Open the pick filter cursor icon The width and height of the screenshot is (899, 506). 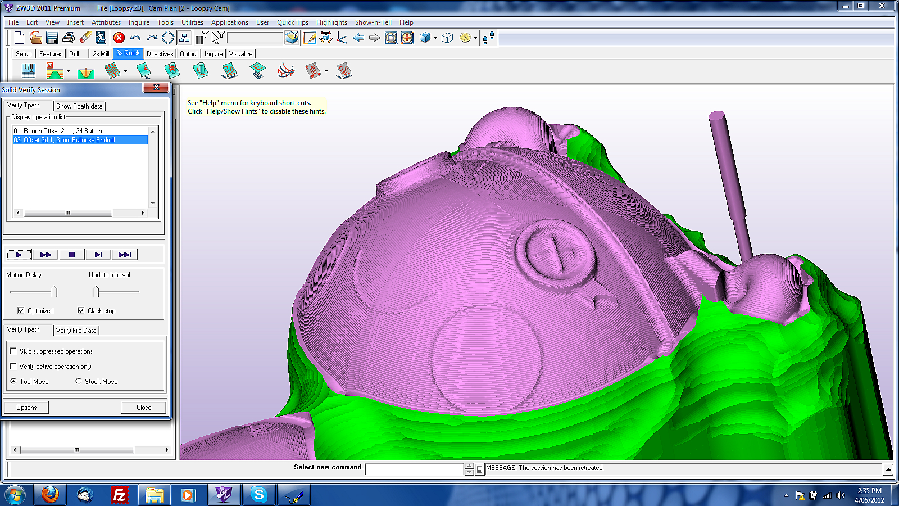pyautogui.click(x=218, y=38)
